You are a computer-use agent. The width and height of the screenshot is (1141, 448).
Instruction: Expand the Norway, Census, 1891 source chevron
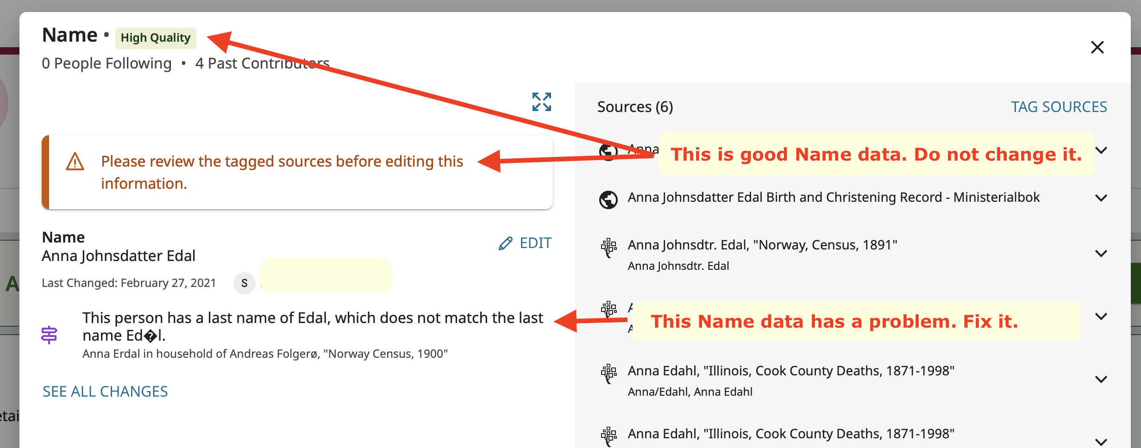pyautogui.click(x=1101, y=254)
